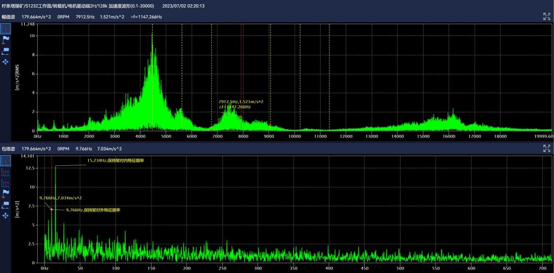Click flag marker icon in envelope spectrum toolbar
The image size is (554, 273).
(x=5, y=193)
